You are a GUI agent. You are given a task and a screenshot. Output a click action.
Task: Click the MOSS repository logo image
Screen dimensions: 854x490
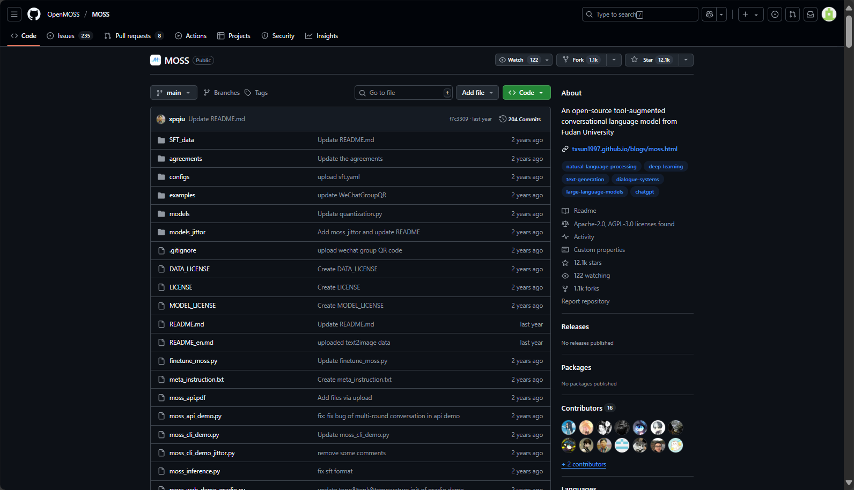(156, 60)
